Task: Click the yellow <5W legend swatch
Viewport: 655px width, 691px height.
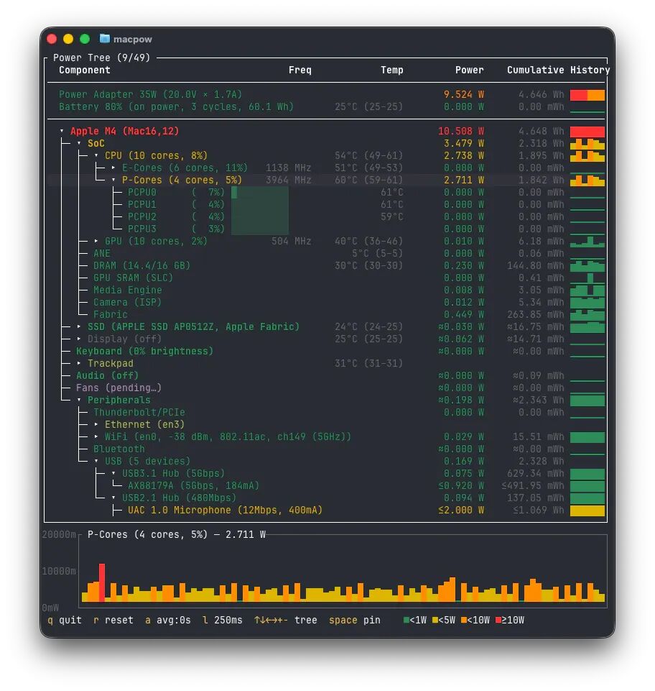Action: point(435,620)
